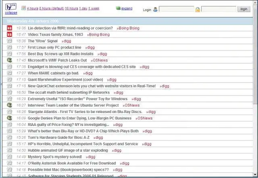The height and width of the screenshot is (178, 258).
Task: Select the 1 week time range
Action: tap(94, 8)
